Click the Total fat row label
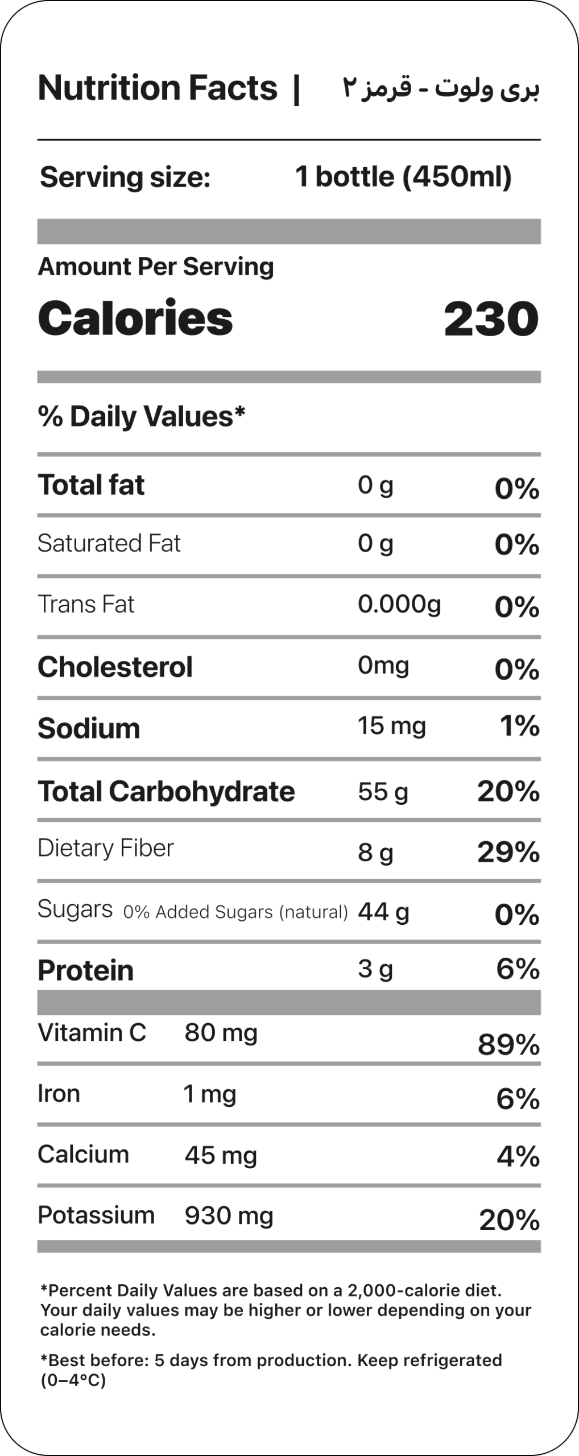This screenshot has width=579, height=1456. (91, 485)
